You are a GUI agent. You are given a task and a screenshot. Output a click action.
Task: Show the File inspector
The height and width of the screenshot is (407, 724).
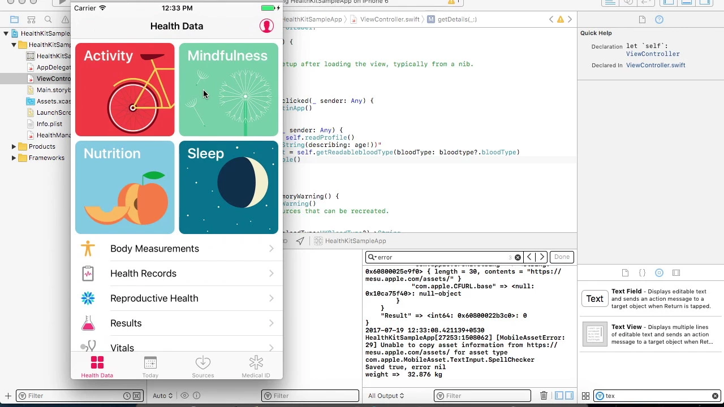pos(642,19)
